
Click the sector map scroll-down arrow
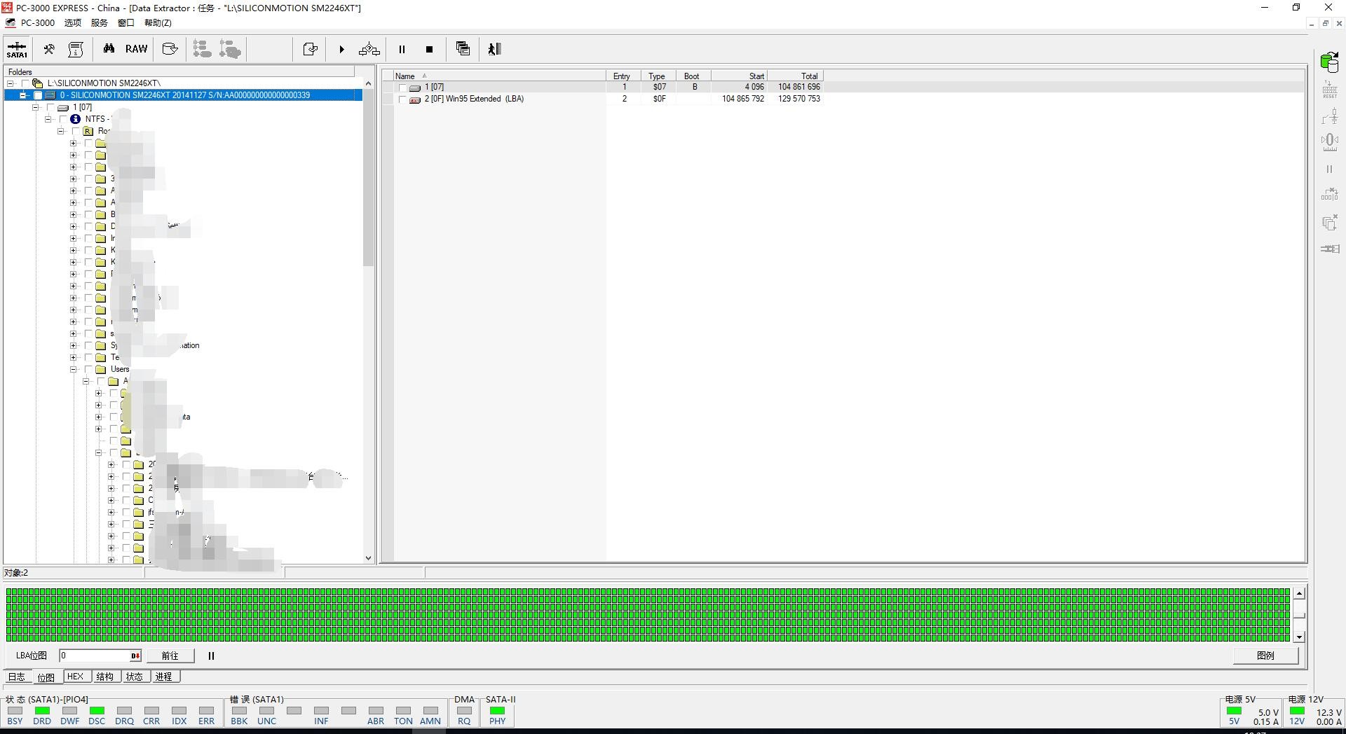[x=1299, y=637]
